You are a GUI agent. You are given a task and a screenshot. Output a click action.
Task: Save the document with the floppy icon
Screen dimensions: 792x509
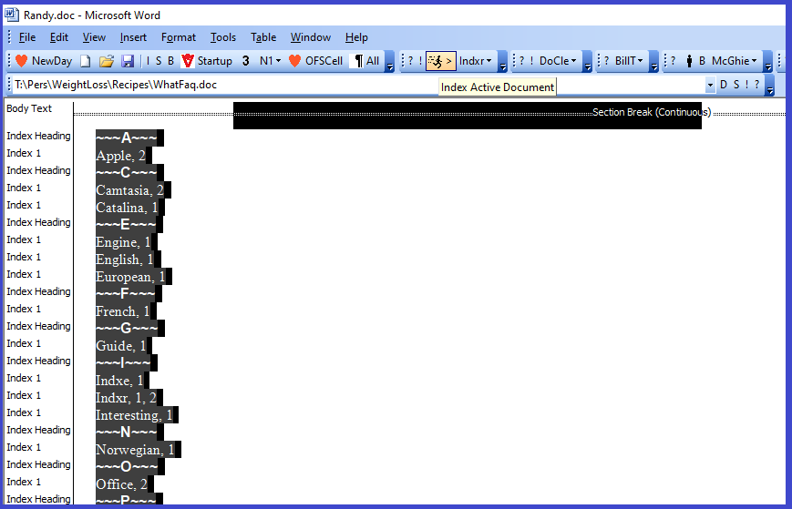128,61
